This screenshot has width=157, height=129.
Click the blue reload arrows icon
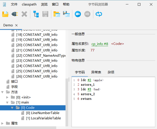click(99, 14)
